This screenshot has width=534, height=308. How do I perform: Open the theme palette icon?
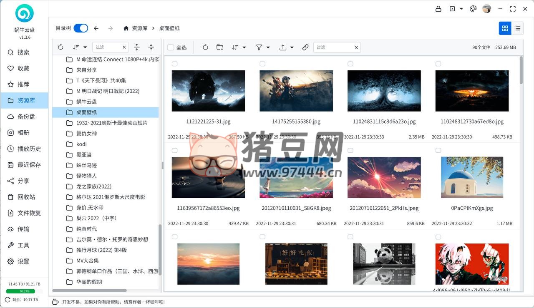click(473, 9)
